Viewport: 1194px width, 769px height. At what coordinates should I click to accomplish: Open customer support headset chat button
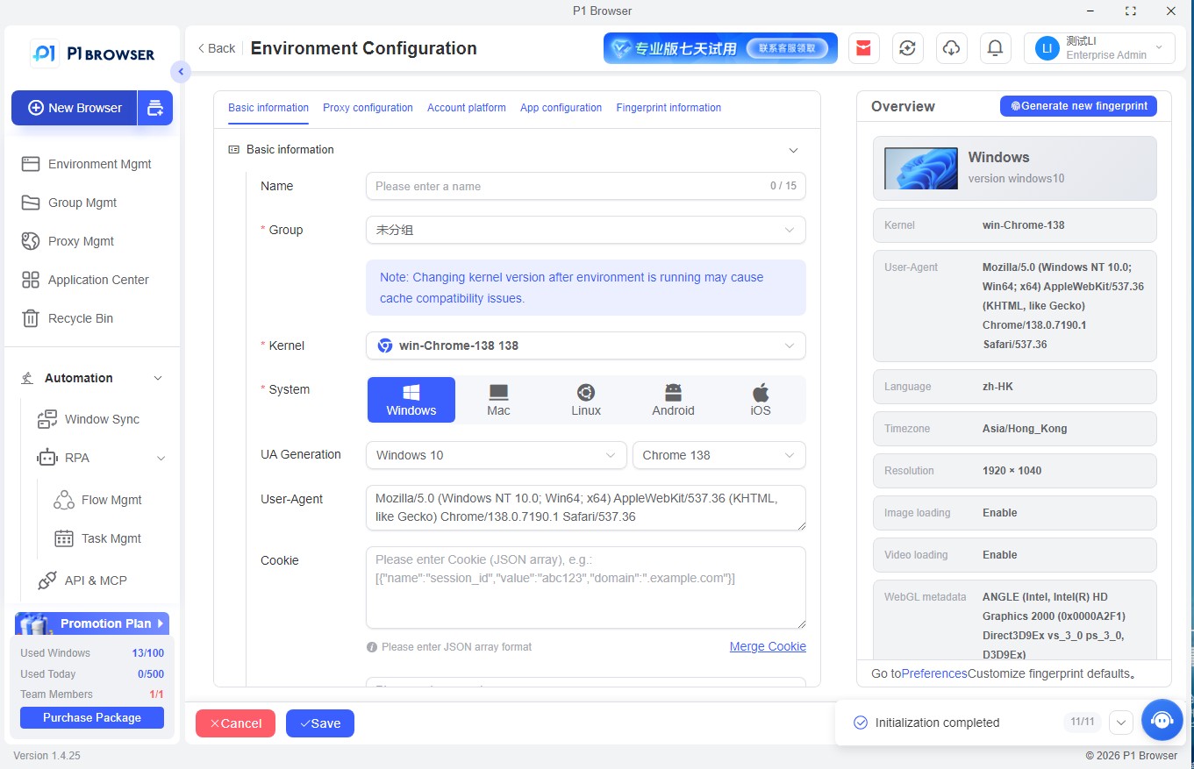(x=1162, y=720)
